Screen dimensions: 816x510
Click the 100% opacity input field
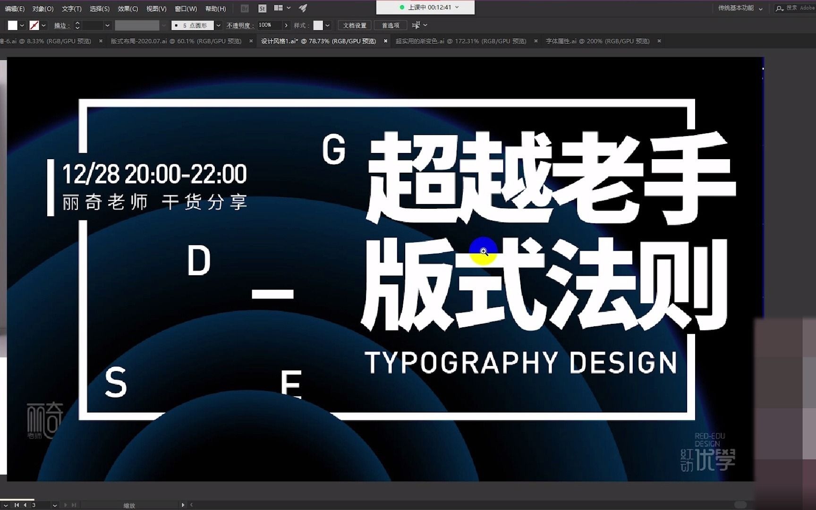269,25
